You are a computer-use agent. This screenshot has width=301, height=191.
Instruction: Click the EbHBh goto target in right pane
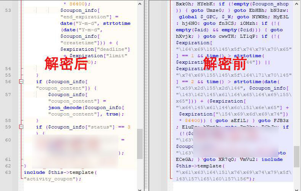(x=257, y=10)
